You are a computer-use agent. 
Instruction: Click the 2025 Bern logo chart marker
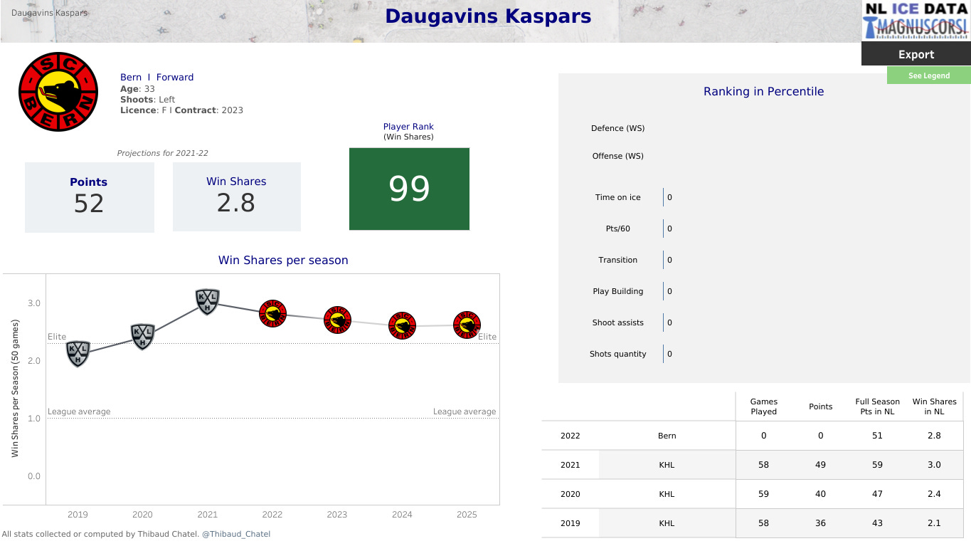pos(467,325)
